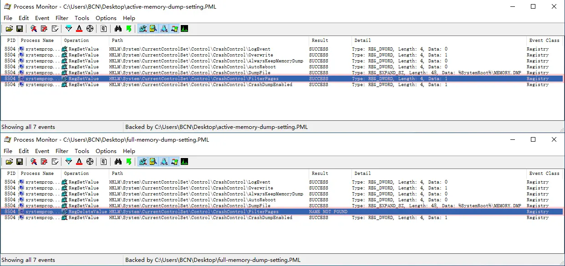Click Find binoculars icon in full-memory-dump window
565x266 pixels.
point(118,162)
